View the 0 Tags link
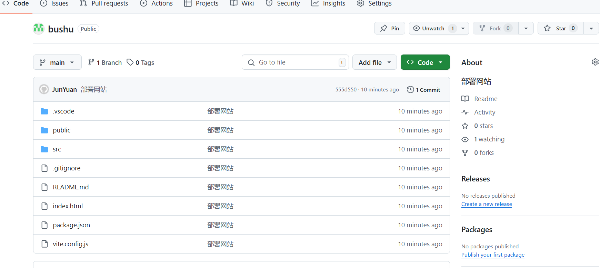This screenshot has width=600, height=268. tap(140, 62)
